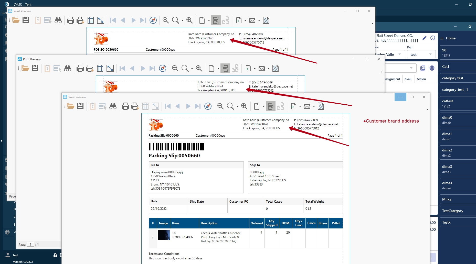Expand page layout dropdown in Packing Slip preview

tap(264, 106)
